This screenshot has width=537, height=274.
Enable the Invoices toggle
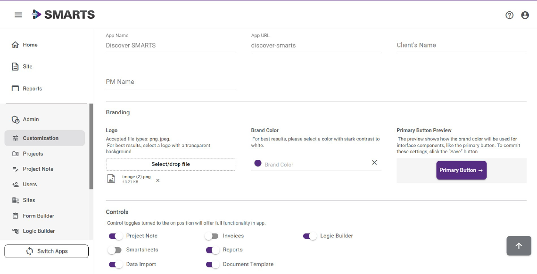point(212,236)
